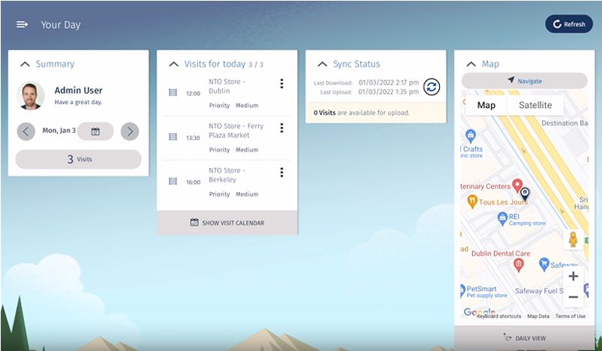
Task: Collapse the Map card
Action: (471, 64)
